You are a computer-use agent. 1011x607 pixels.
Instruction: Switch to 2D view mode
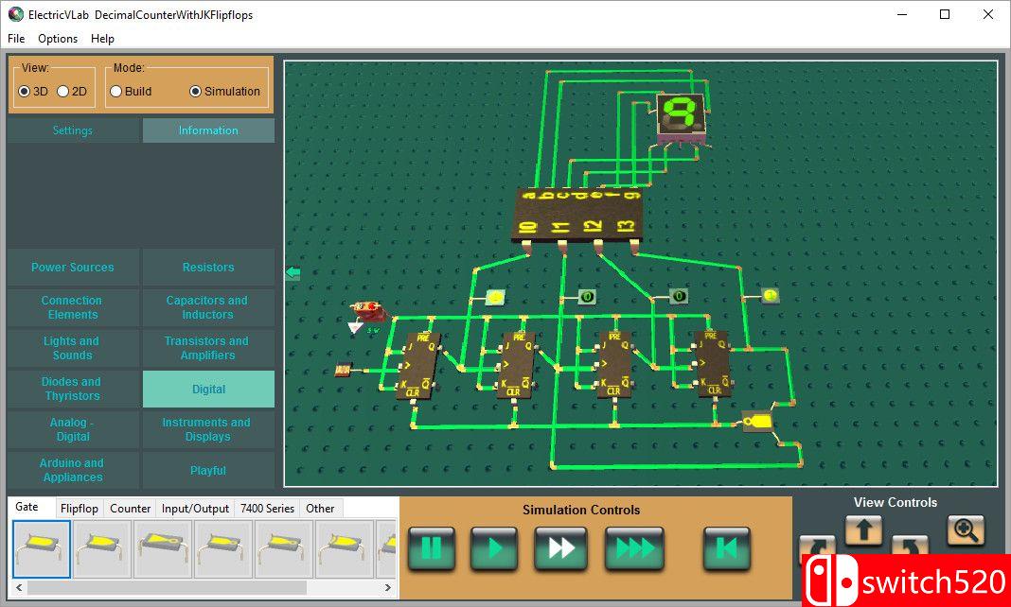point(63,92)
